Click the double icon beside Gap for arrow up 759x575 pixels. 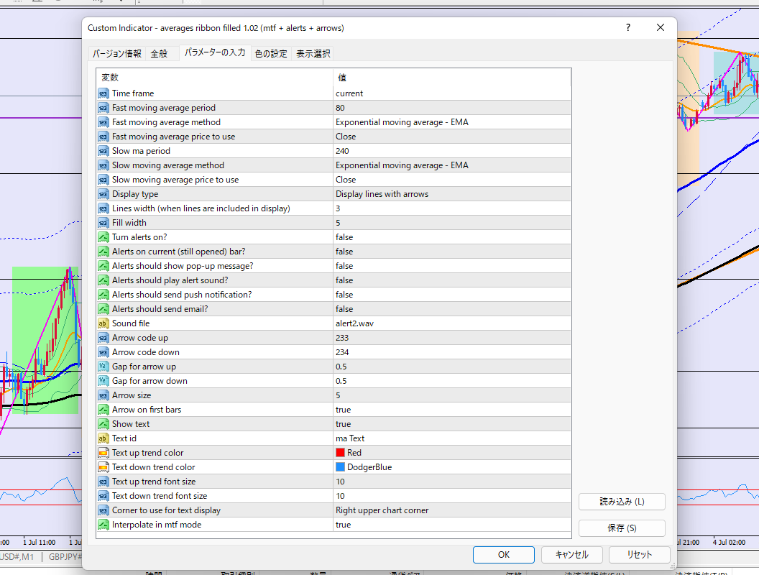(103, 367)
